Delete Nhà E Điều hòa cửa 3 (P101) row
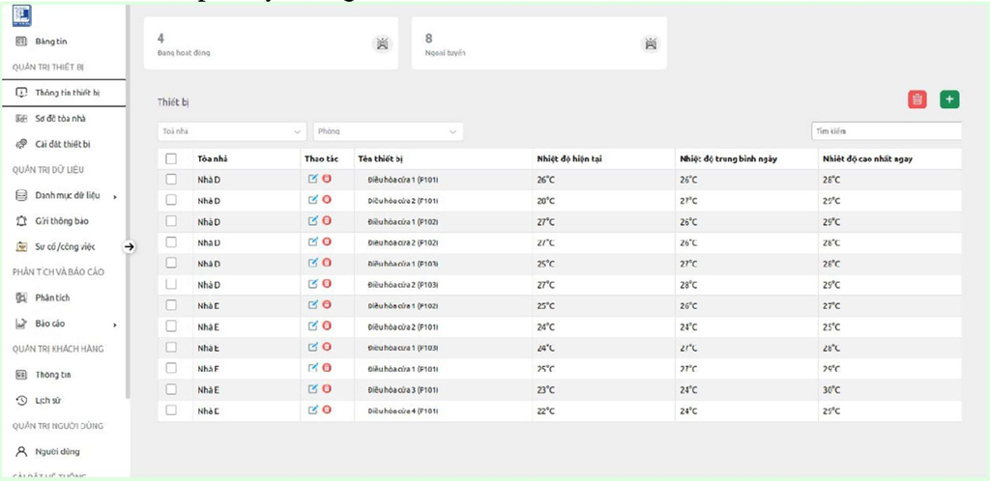Viewport: 990px width, 481px height. point(327,389)
